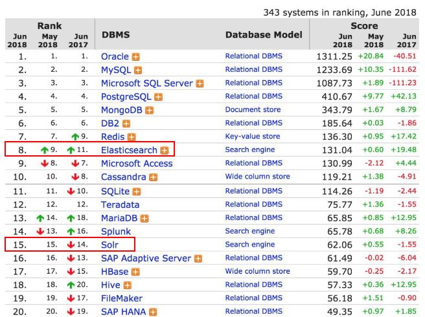Click the plus icon next to SQLite
425x317 pixels.
tap(137, 191)
